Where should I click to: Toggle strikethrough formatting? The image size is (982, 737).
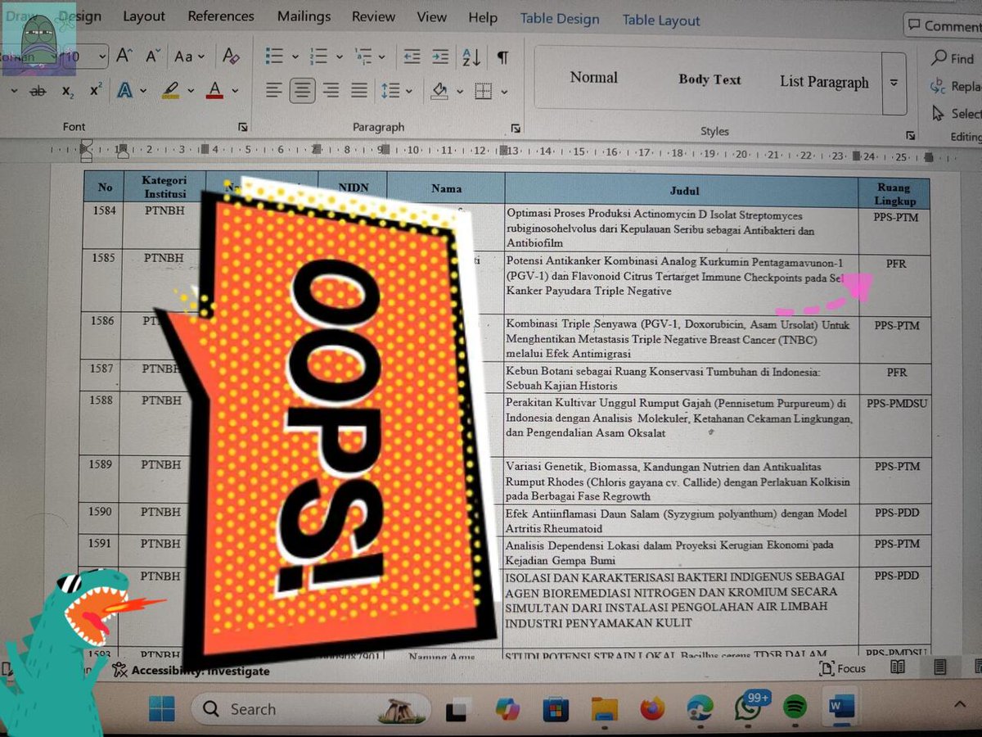pos(38,92)
